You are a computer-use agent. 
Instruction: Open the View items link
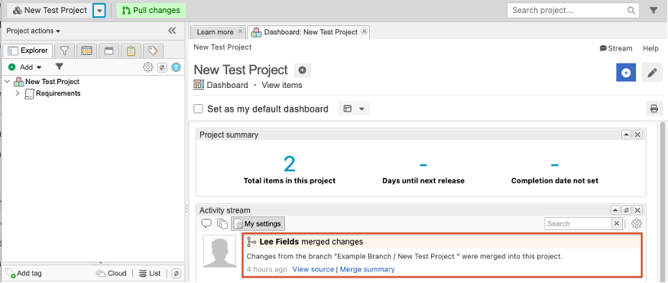282,85
